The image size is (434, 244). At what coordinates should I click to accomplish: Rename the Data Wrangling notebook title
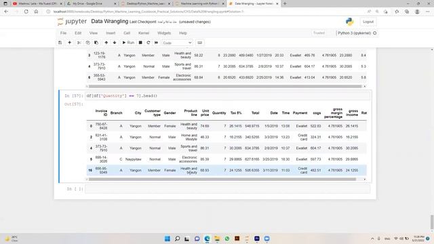coord(110,21)
